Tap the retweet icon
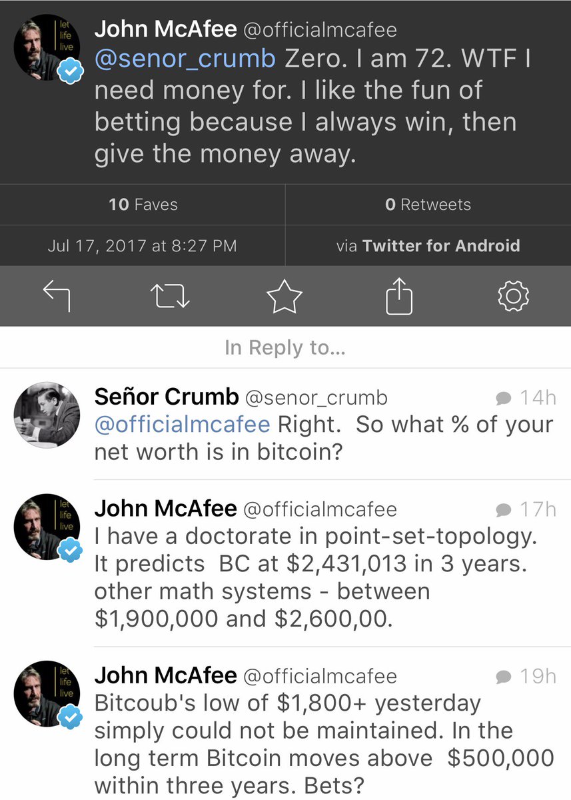This screenshot has width=571, height=800. point(170,296)
